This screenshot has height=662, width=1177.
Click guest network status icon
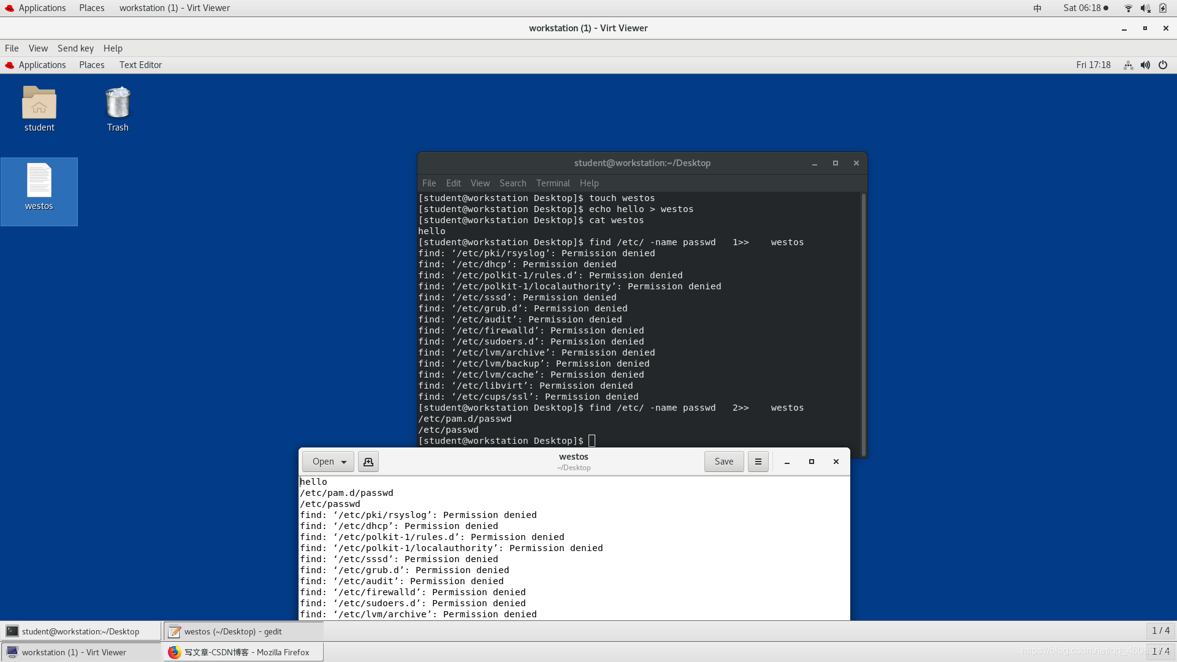pyautogui.click(x=1128, y=65)
